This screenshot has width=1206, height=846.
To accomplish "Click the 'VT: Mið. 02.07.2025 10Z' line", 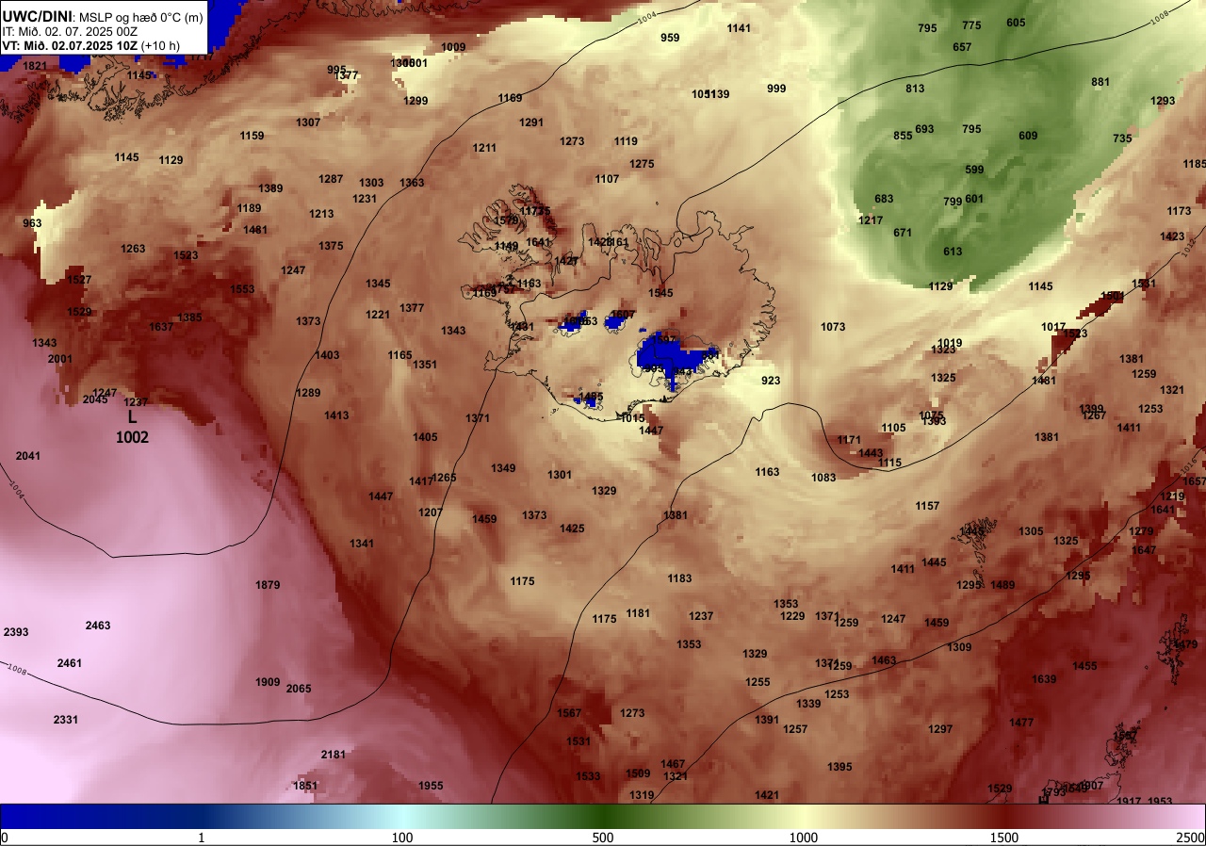I will (70, 45).
